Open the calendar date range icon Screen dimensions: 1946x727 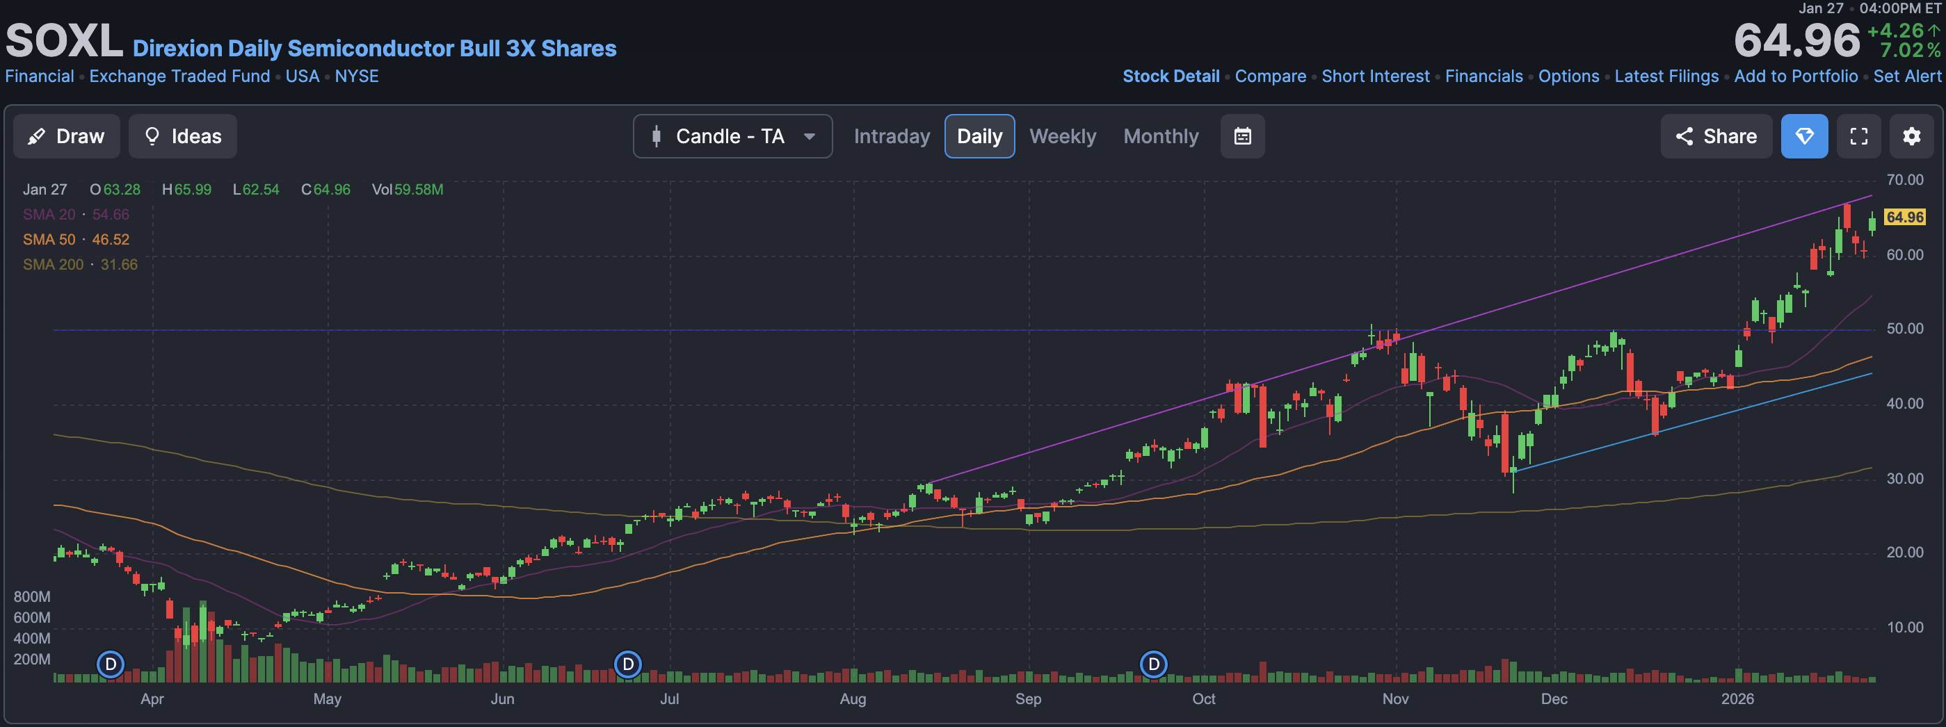[x=1243, y=136]
